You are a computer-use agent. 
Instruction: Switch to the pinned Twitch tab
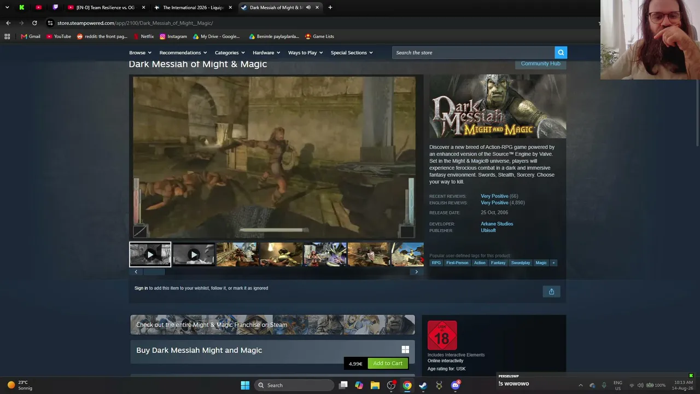55,8
